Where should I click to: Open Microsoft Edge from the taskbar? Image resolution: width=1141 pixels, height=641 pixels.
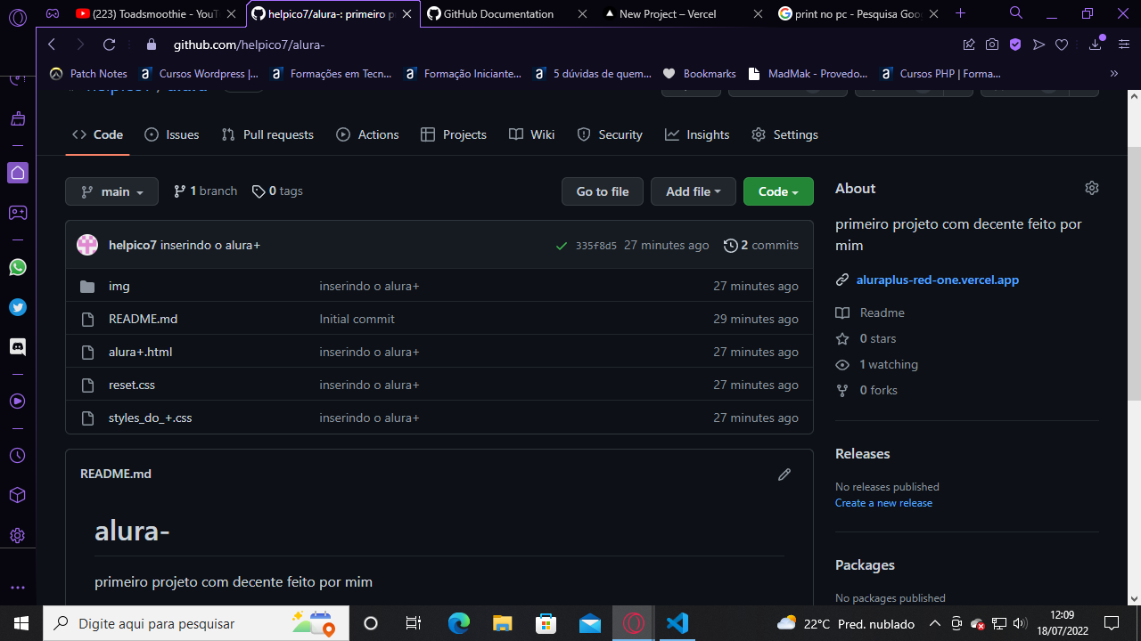(459, 623)
